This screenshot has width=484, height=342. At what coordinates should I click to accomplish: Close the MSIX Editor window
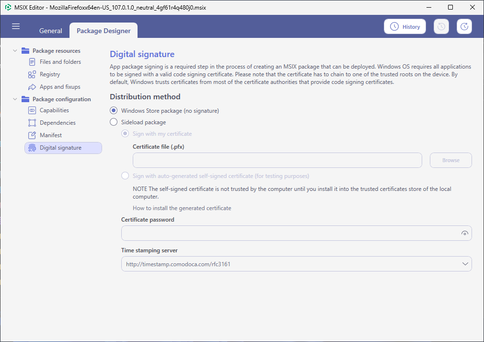[x=472, y=7]
